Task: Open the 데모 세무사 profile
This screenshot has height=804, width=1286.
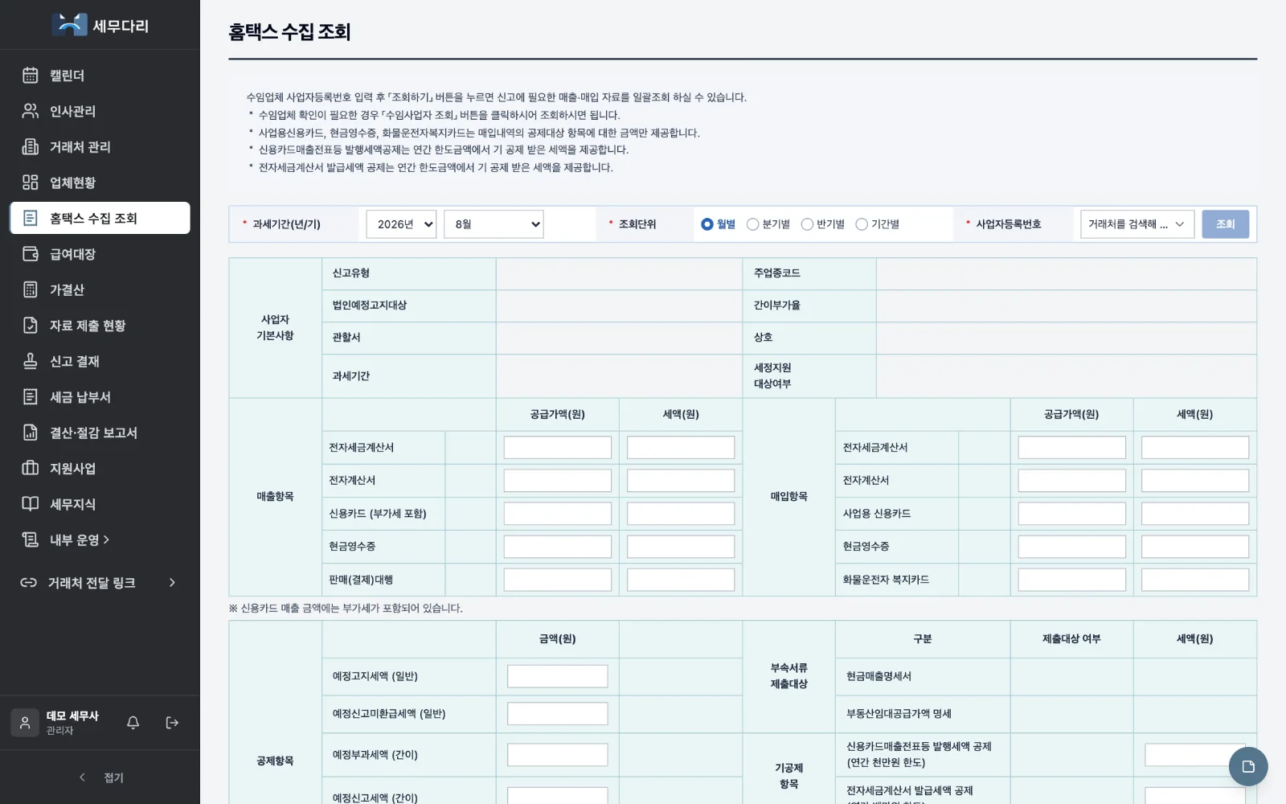Action: (56, 723)
